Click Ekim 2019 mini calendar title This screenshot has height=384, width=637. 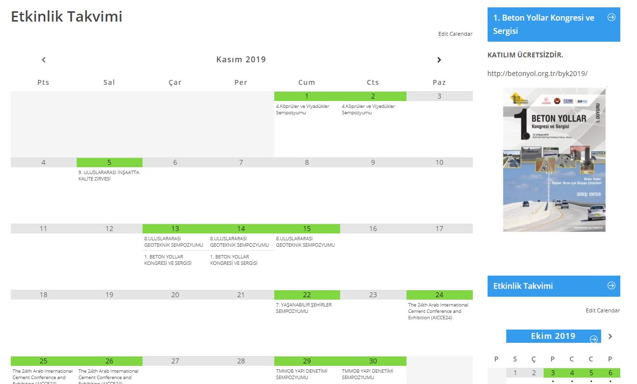(553, 336)
